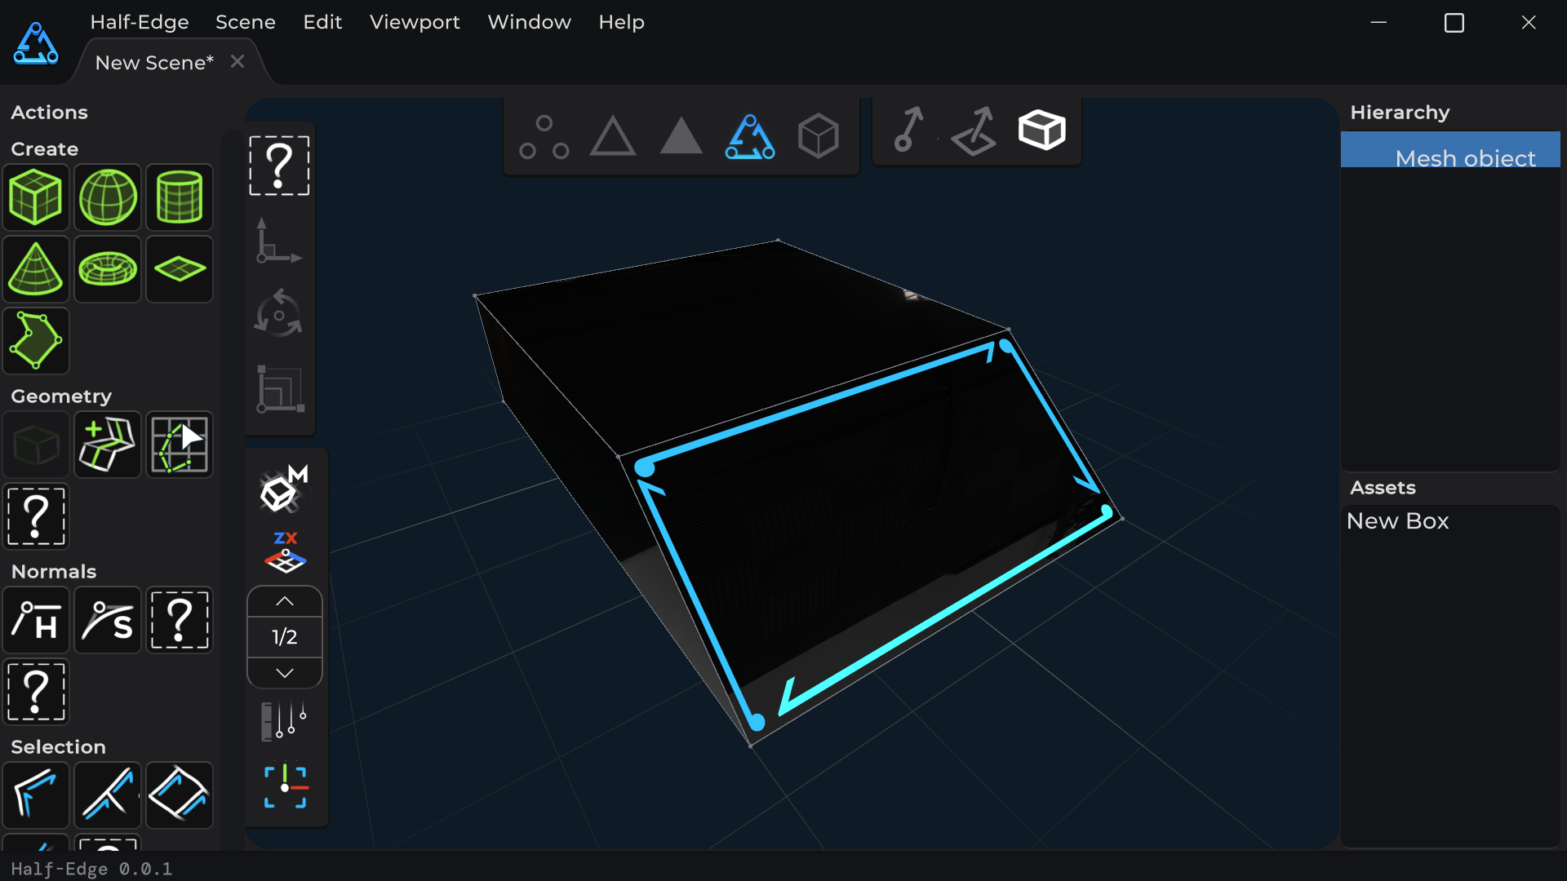Click the 1/2 grid size value

pos(285,637)
